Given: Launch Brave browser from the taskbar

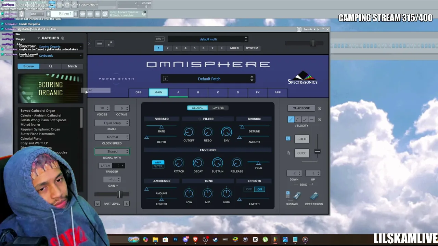Looking at the screenshot, I should coord(195,240).
